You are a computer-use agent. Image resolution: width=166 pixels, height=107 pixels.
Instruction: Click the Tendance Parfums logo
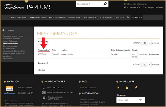tap(27, 7)
